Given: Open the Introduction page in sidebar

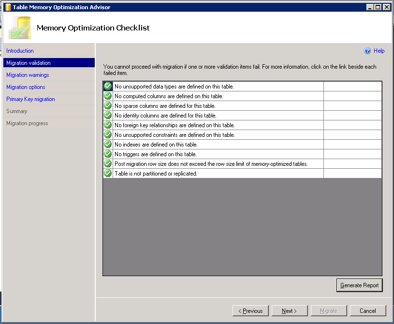Looking at the screenshot, I should click(x=20, y=51).
